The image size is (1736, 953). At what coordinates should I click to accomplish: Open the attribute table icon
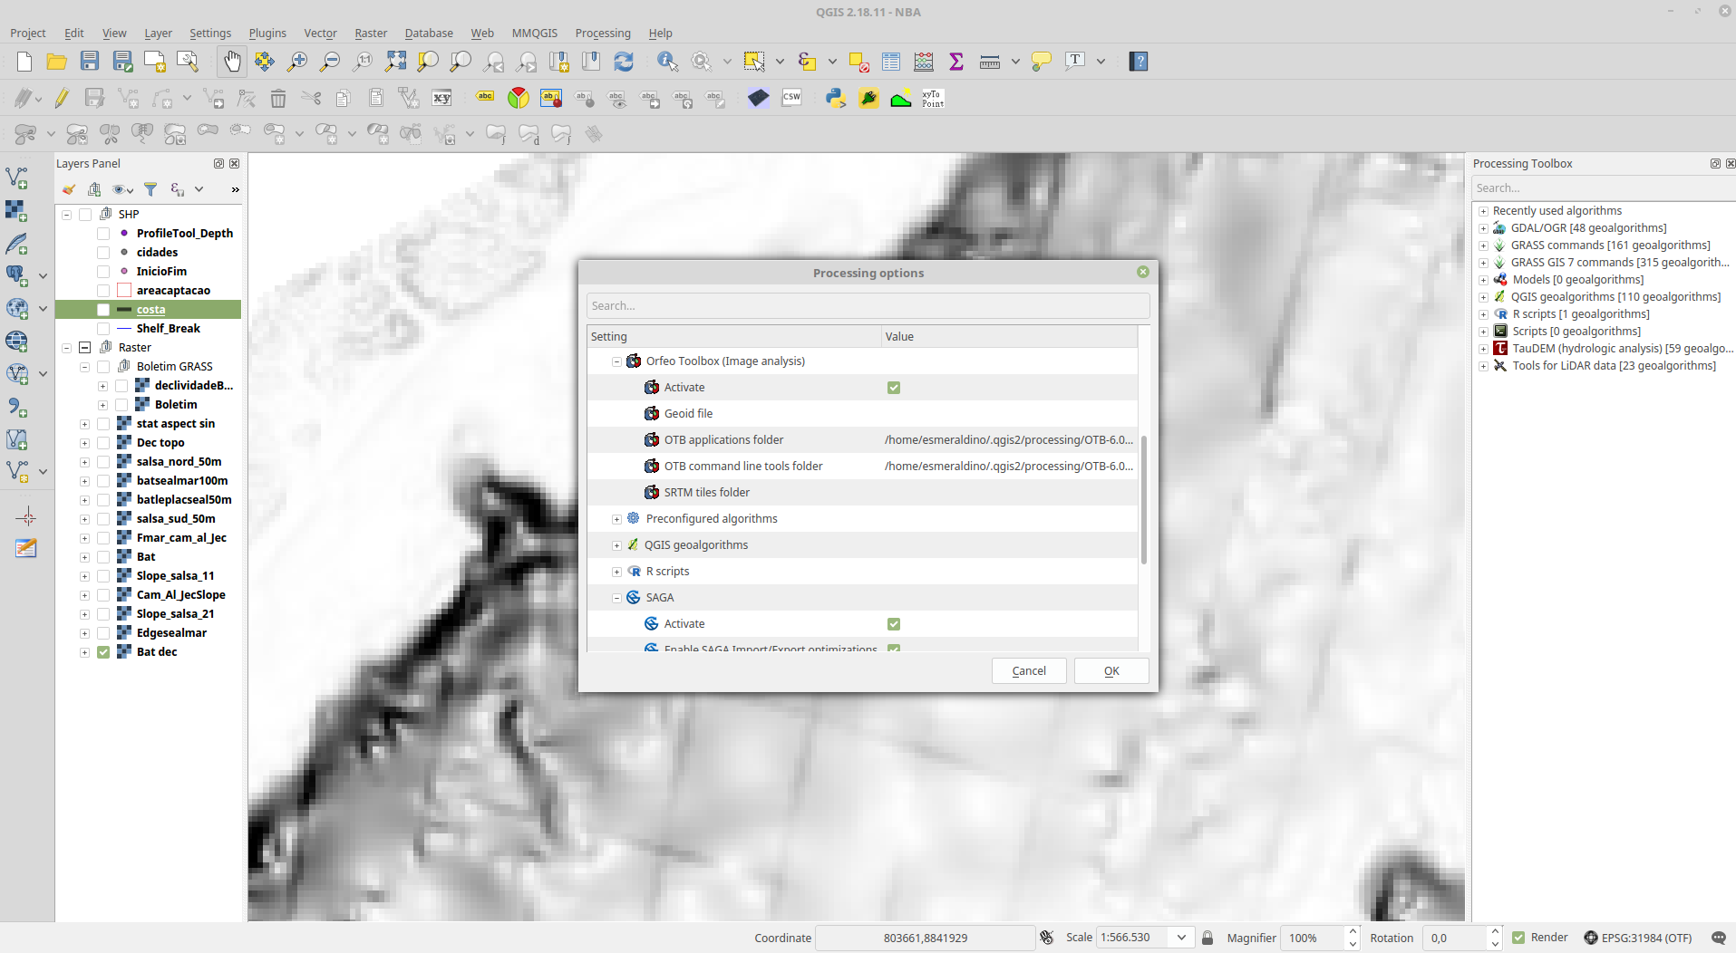tap(891, 62)
